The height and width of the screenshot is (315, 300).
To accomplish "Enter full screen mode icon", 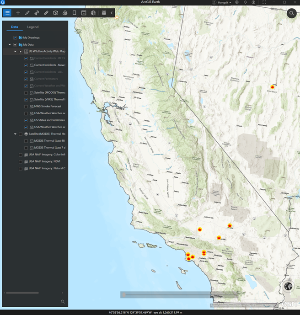I will [264, 2].
